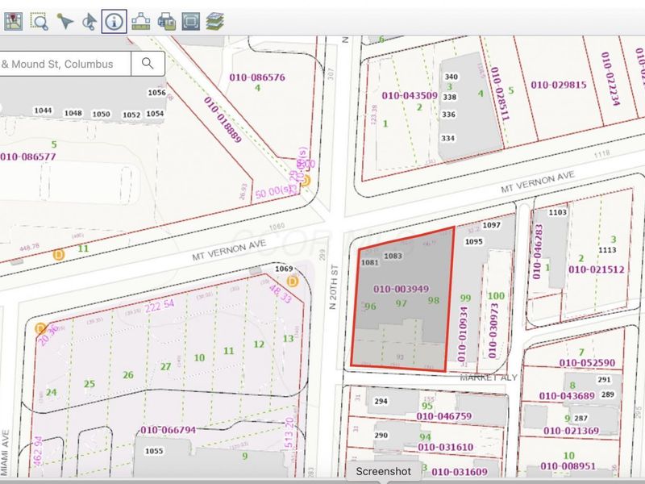Identify parcel 010-029815

(x=559, y=85)
